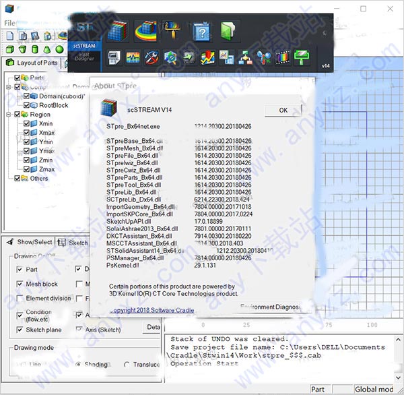Click the 'PsKernel.dll' text in dialog
404x395 pixels.
[123, 265]
